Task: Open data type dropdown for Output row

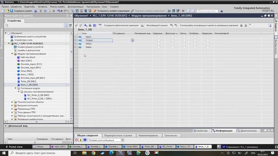Action: click(x=132, y=40)
